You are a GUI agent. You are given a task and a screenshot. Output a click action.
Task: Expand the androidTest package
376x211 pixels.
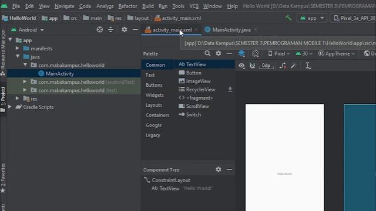point(25,82)
